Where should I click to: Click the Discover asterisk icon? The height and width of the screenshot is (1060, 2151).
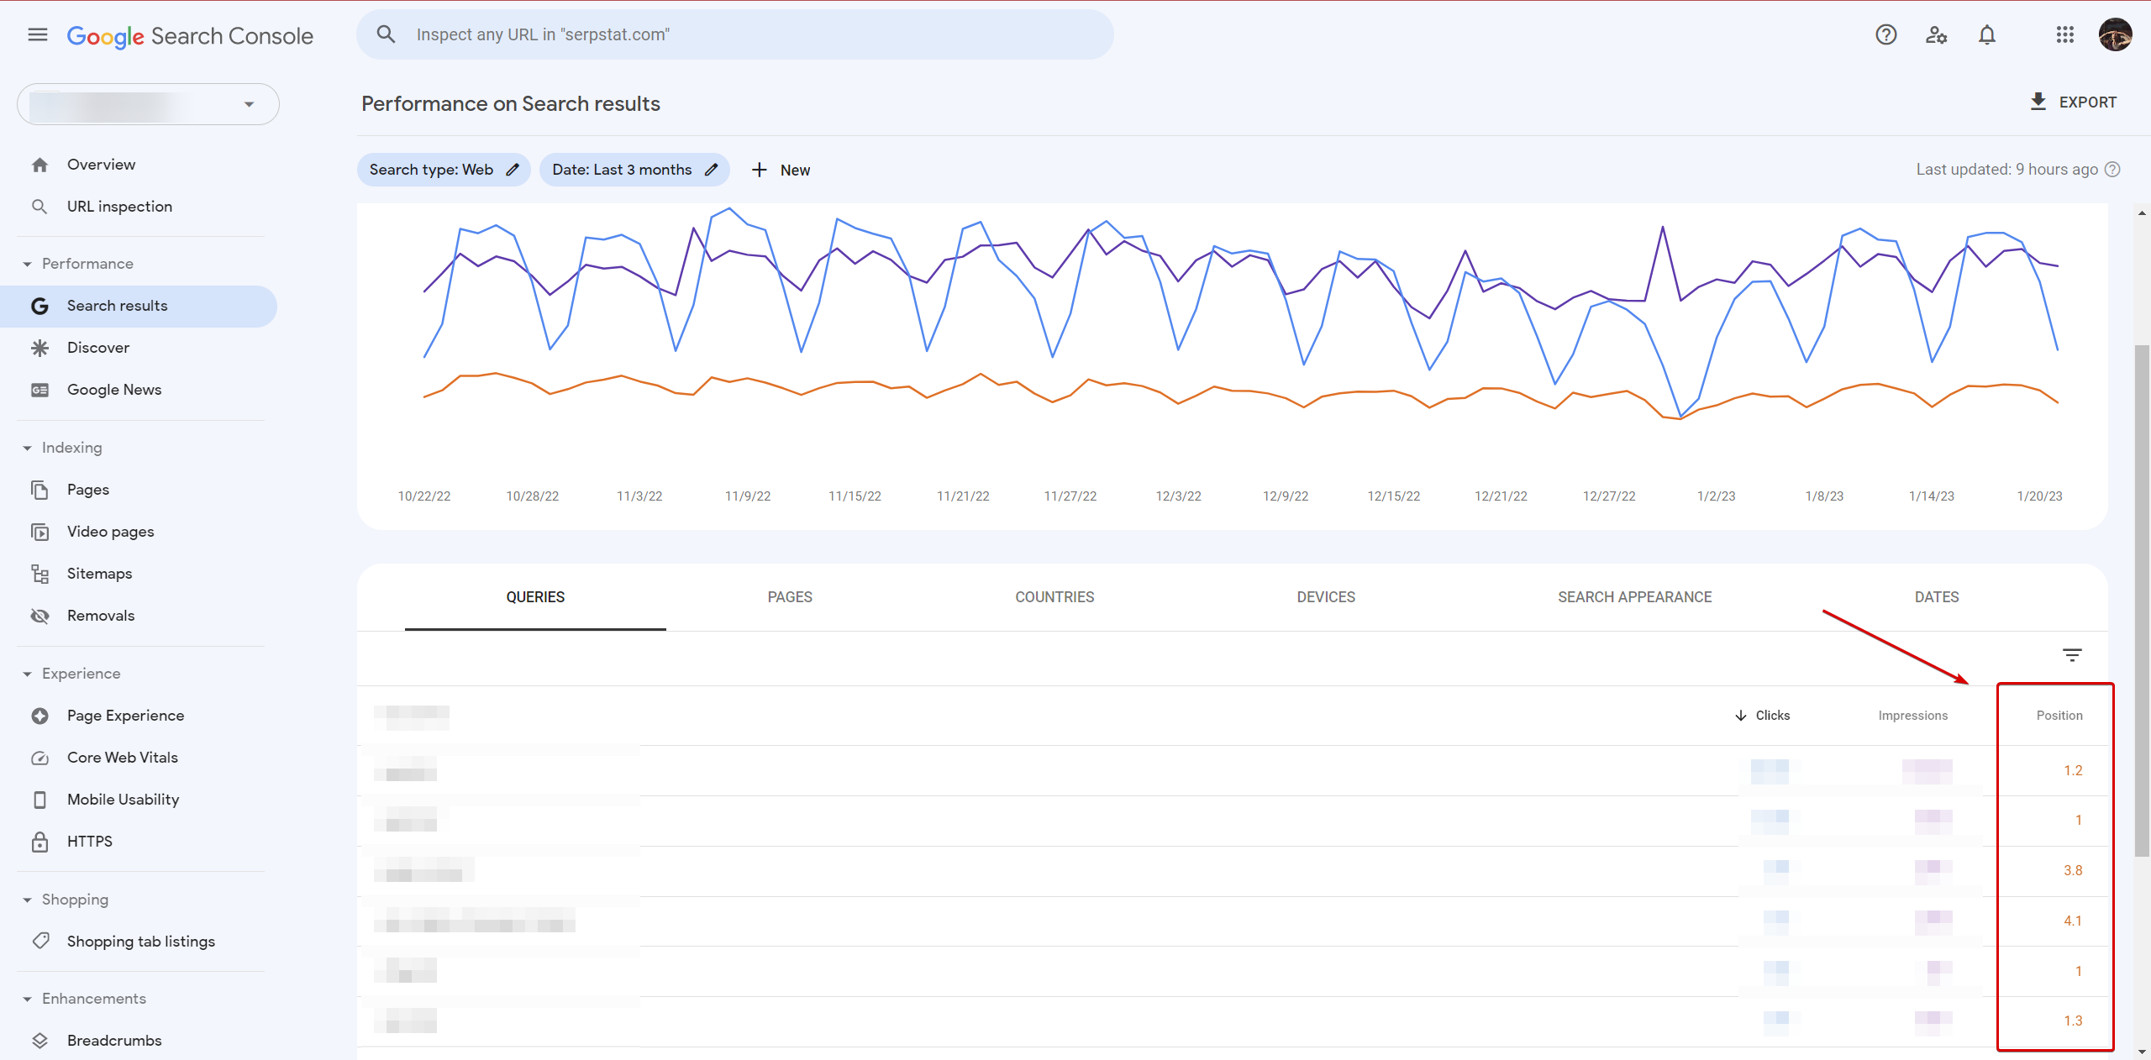click(x=39, y=348)
